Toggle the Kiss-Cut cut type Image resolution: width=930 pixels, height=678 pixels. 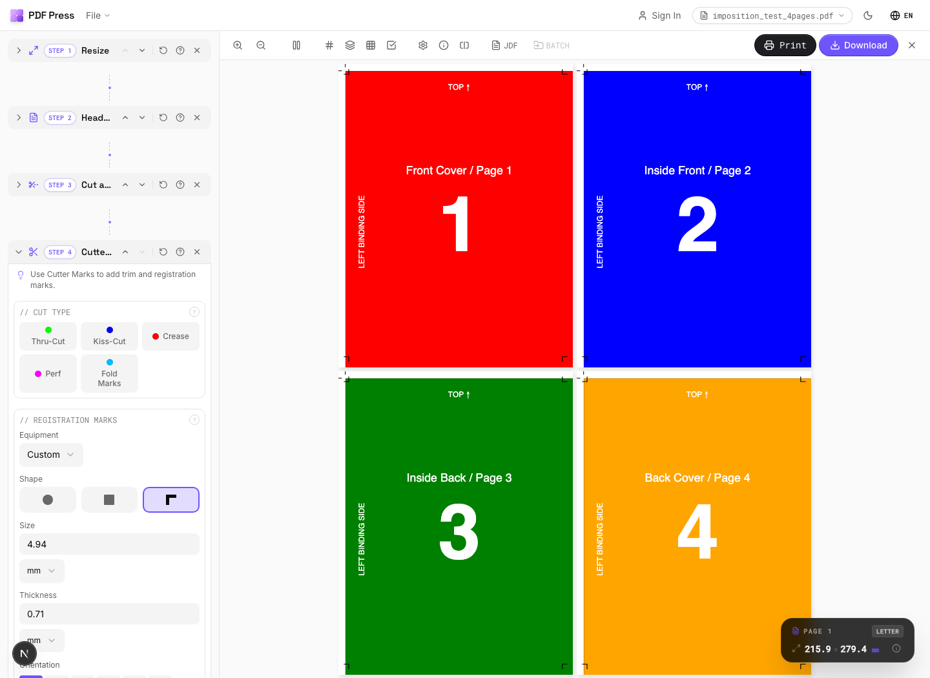tap(110, 336)
